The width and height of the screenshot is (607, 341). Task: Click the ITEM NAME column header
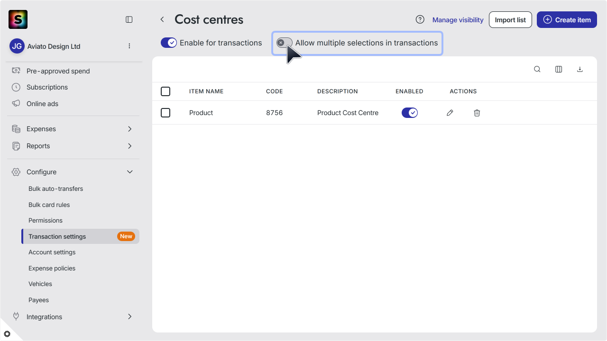click(206, 91)
